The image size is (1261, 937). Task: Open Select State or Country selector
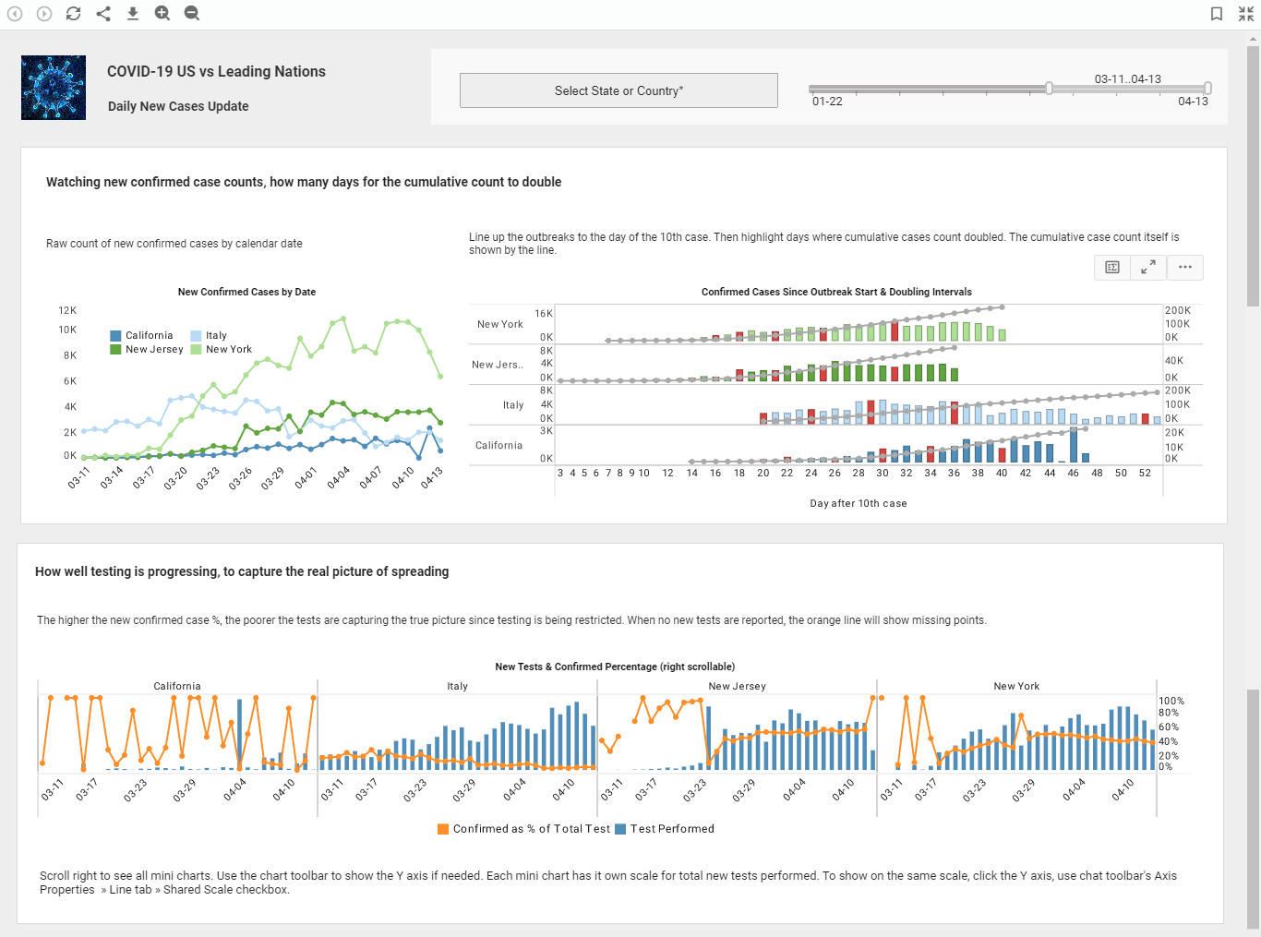tap(618, 90)
